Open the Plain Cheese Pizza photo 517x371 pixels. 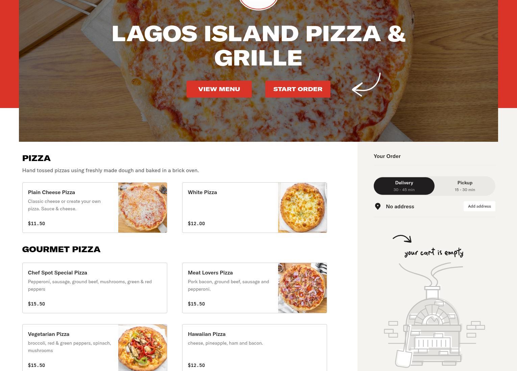pos(143,208)
